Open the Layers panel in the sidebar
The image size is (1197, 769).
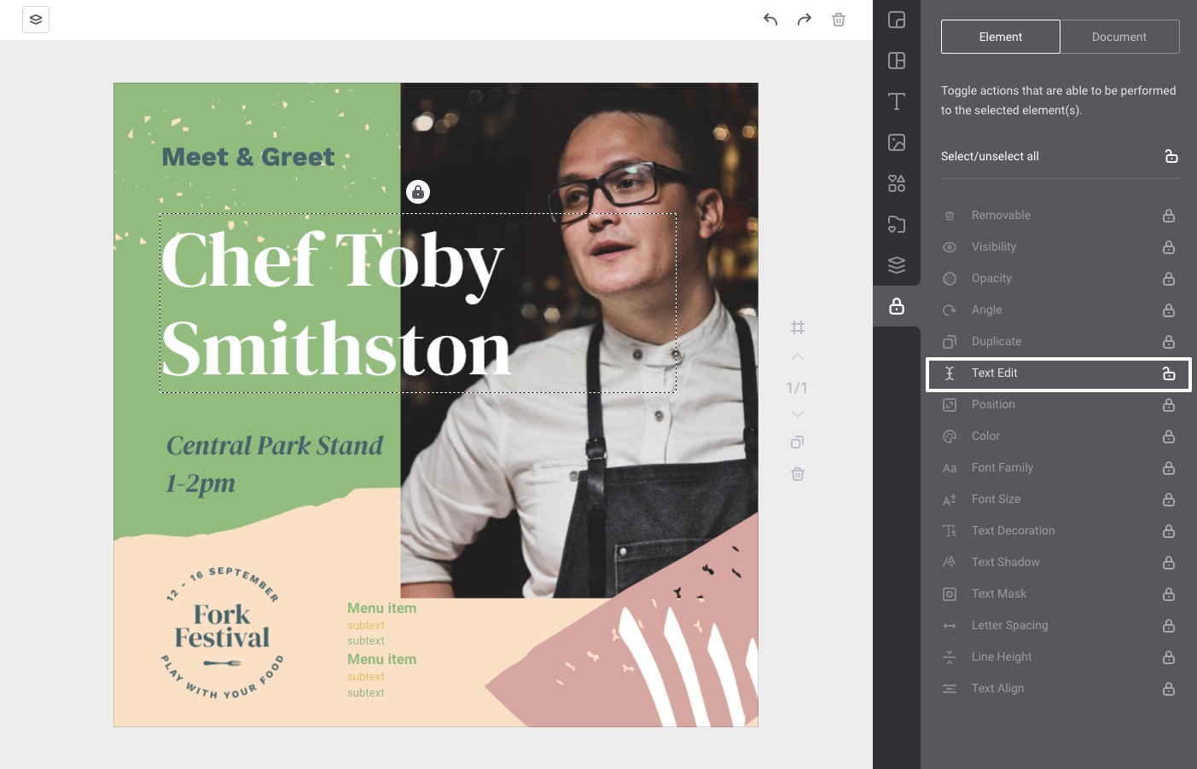point(897,265)
